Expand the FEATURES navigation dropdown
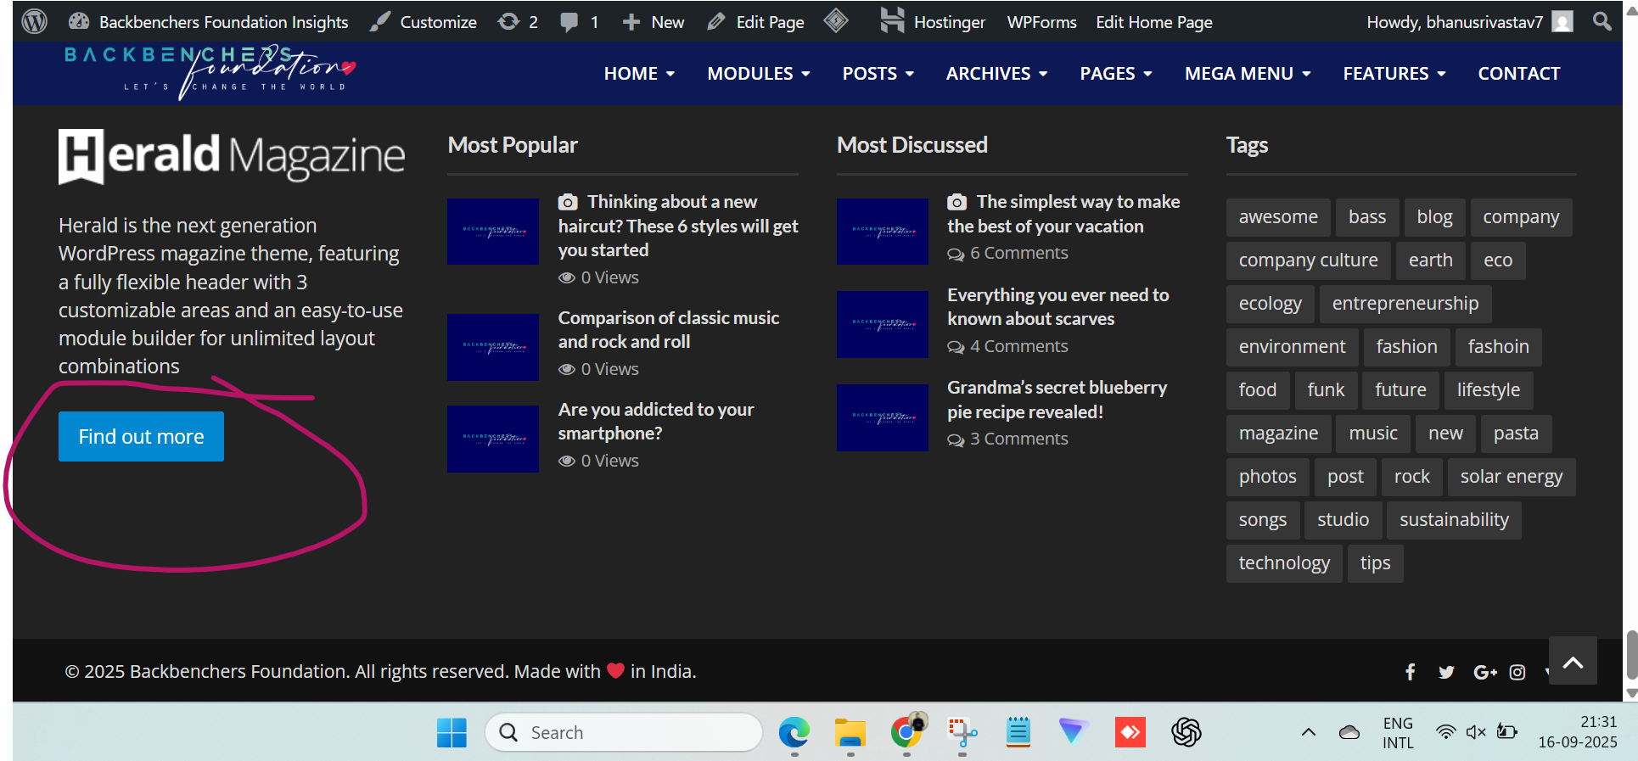1638x761 pixels. 1394,74
